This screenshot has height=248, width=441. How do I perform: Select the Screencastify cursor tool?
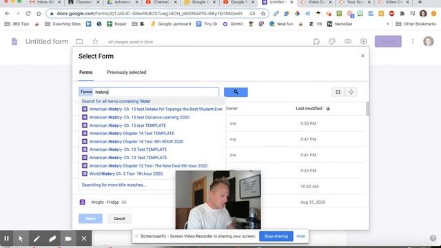point(21,239)
